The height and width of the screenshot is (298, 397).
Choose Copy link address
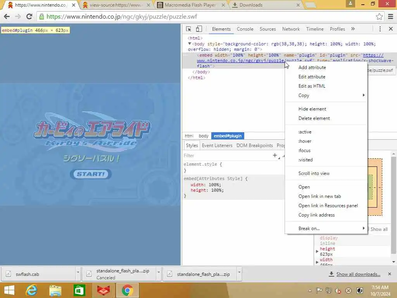pyautogui.click(x=326, y=215)
